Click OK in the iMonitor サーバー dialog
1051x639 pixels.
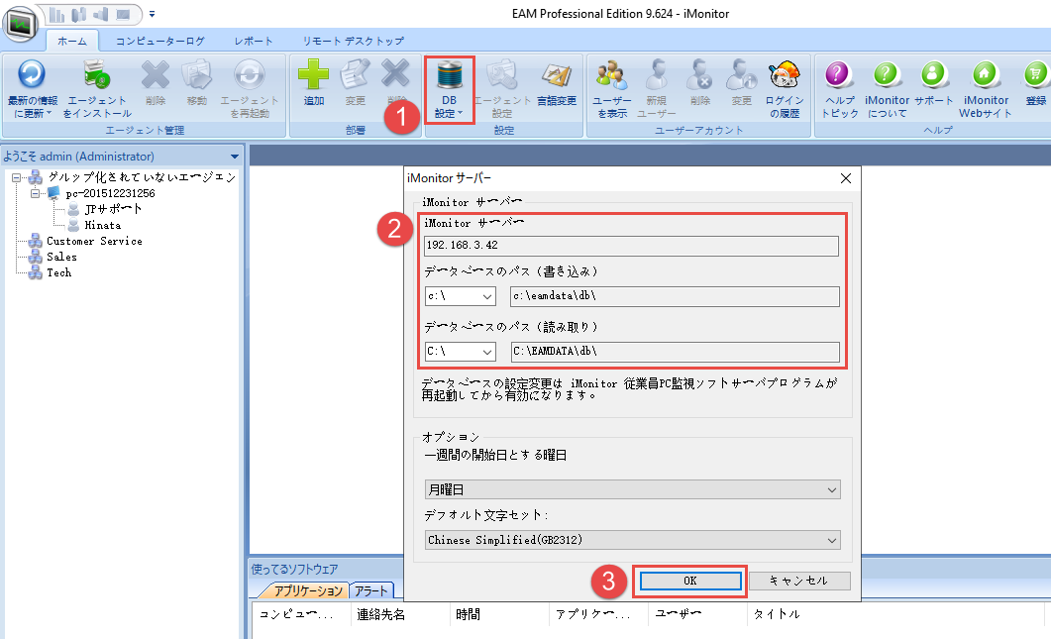pyautogui.click(x=689, y=581)
